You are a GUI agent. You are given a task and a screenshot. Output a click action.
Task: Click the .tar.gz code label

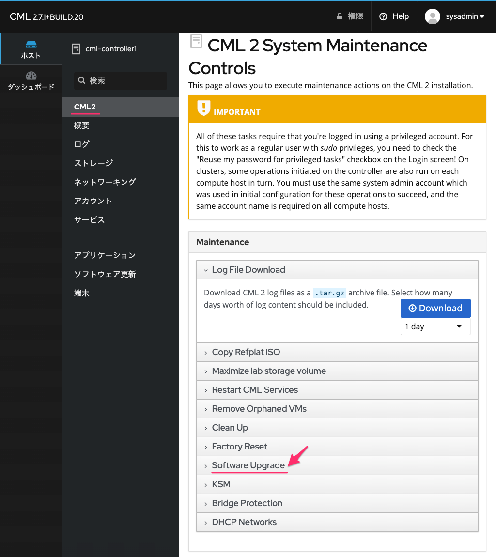pyautogui.click(x=329, y=293)
